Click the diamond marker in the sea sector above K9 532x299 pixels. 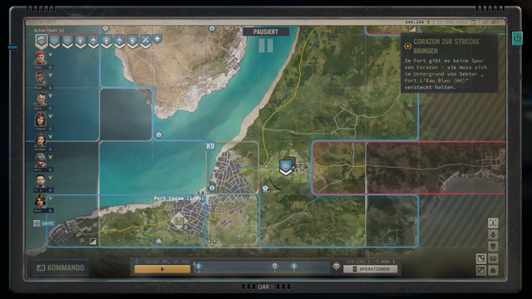(159, 135)
